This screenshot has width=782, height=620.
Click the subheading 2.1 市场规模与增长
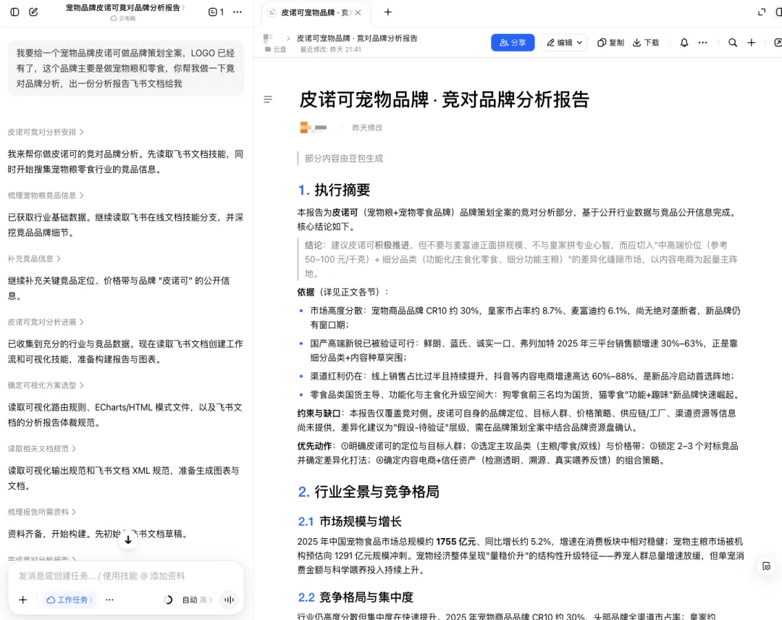(350, 521)
